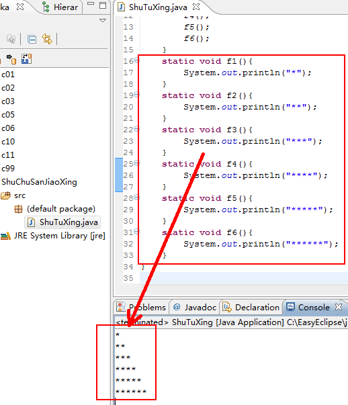Close the ShuTuXing.java editor tab

pyautogui.click(x=196, y=7)
